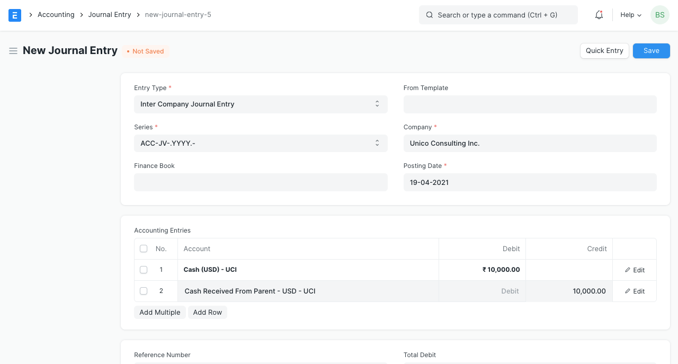678x364 pixels.
Task: Check row 2 in Accounting Entries
Action: [x=144, y=291]
